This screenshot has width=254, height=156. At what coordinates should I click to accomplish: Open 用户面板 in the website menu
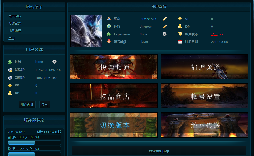pos(15,16)
